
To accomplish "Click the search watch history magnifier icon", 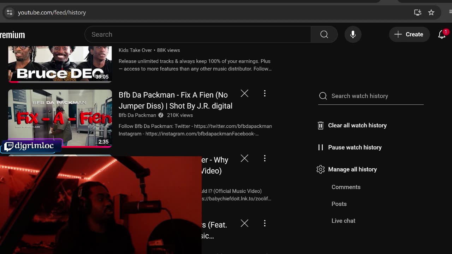I will [323, 96].
